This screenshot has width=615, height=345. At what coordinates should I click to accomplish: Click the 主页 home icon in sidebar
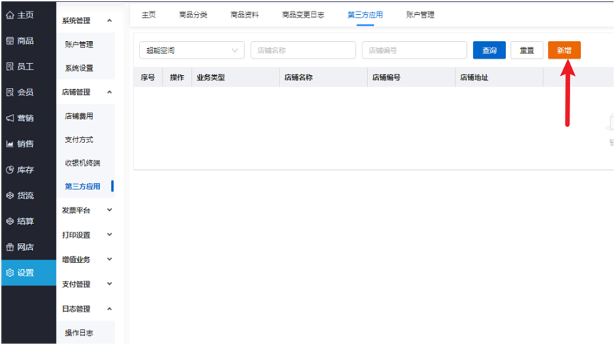click(10, 15)
